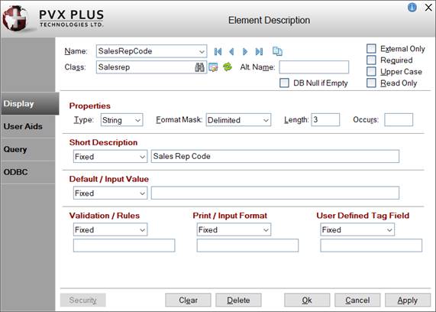Click the Apply button
This screenshot has height=312, width=436.
point(407,300)
